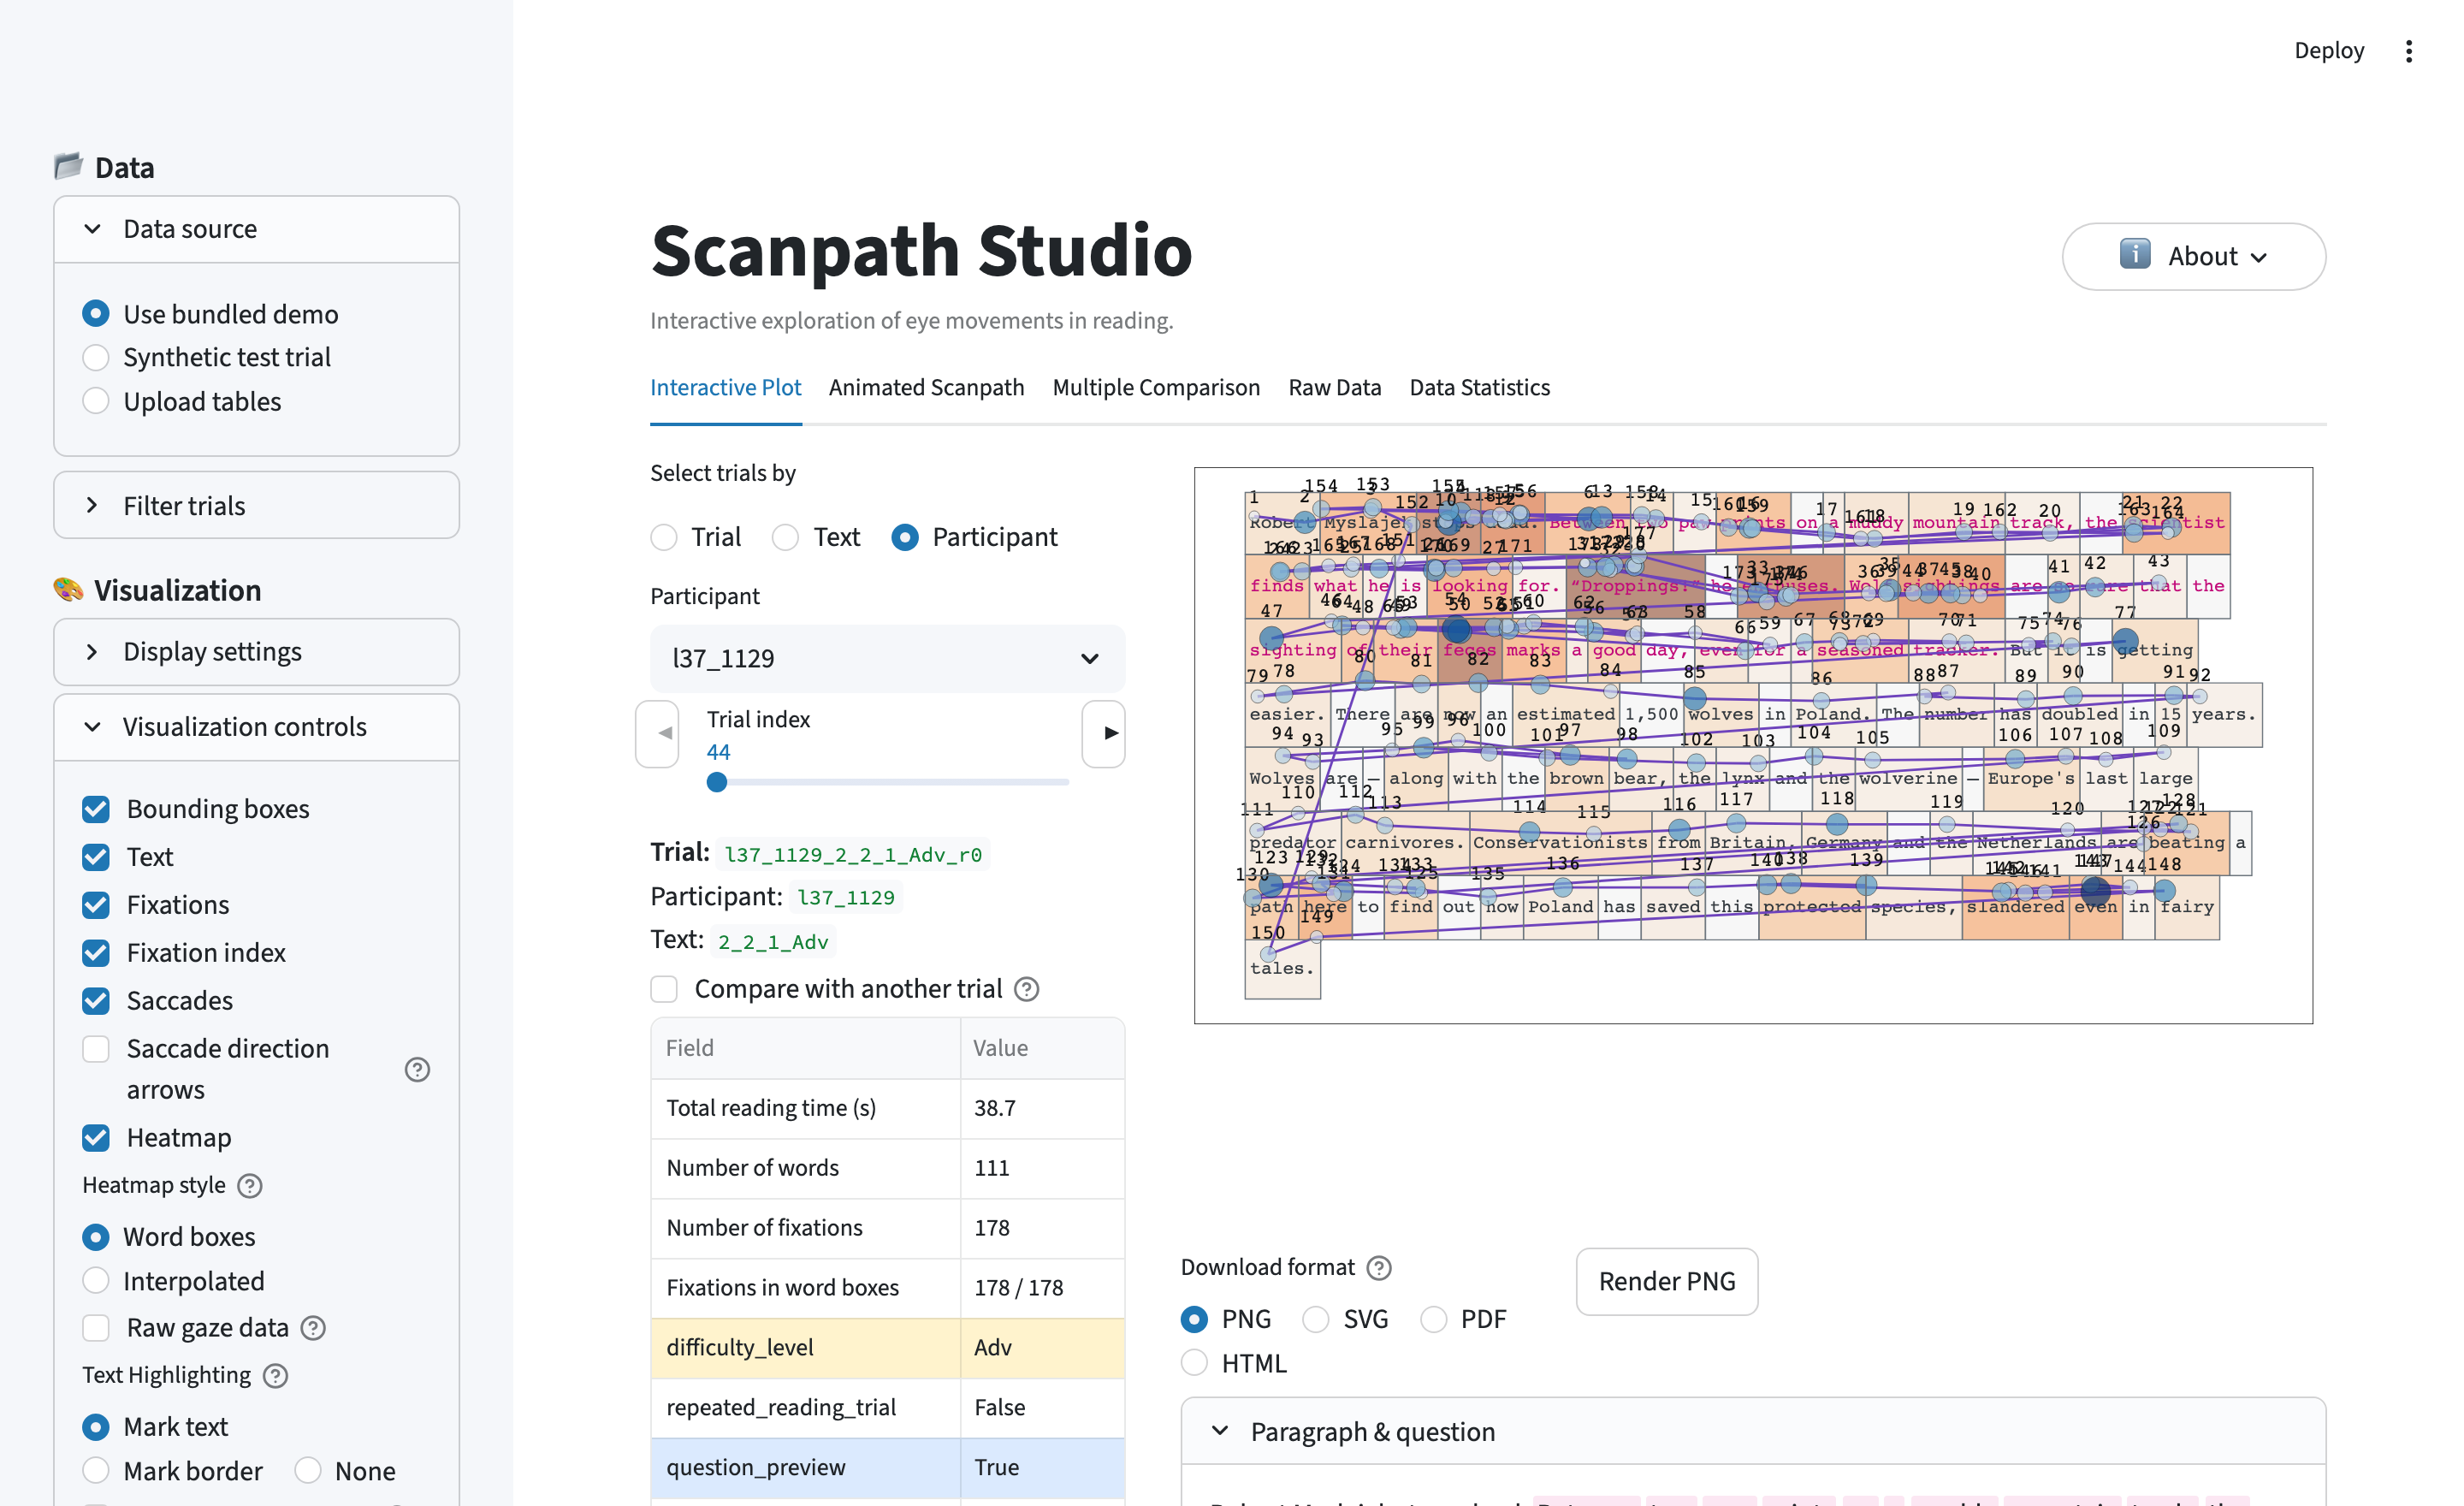Click the question_preview table row
This screenshot has width=2464, height=1506.
[x=887, y=1467]
